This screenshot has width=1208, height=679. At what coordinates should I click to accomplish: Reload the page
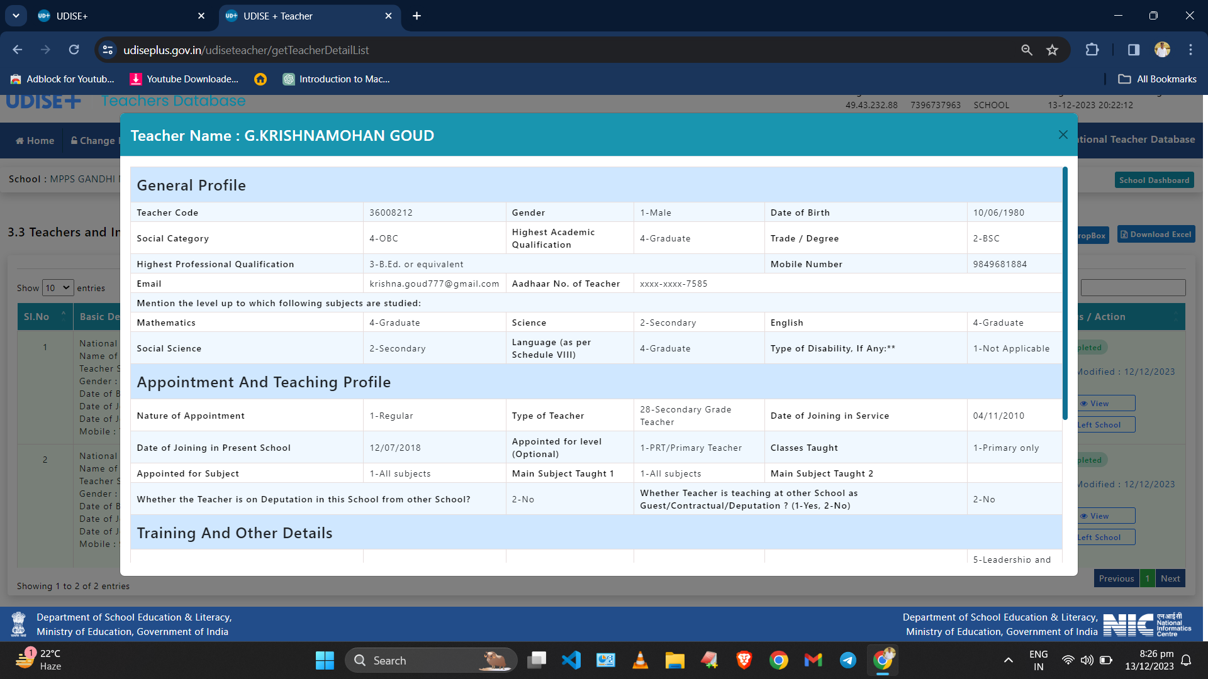click(74, 50)
